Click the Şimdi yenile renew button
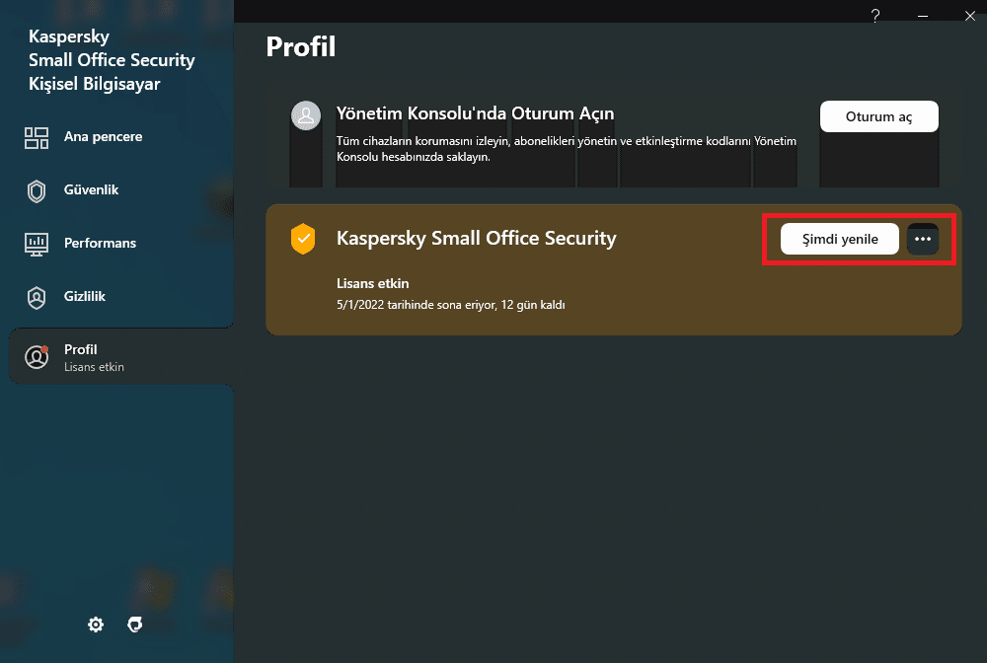987x663 pixels. tap(840, 239)
